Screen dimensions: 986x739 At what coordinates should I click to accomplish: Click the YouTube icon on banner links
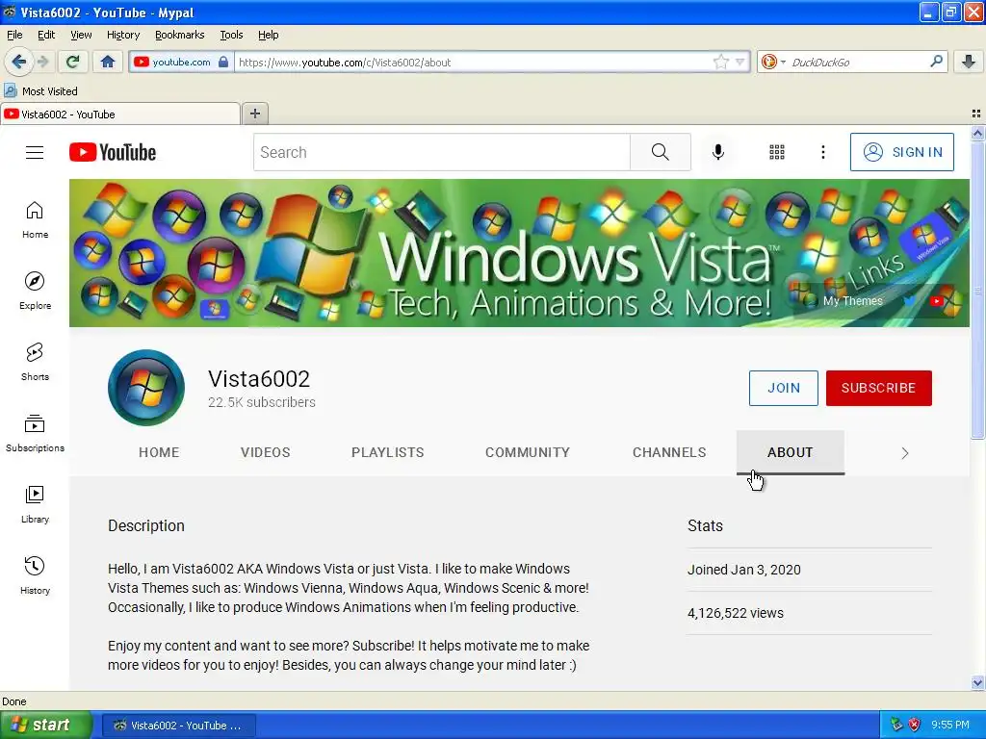click(x=936, y=301)
